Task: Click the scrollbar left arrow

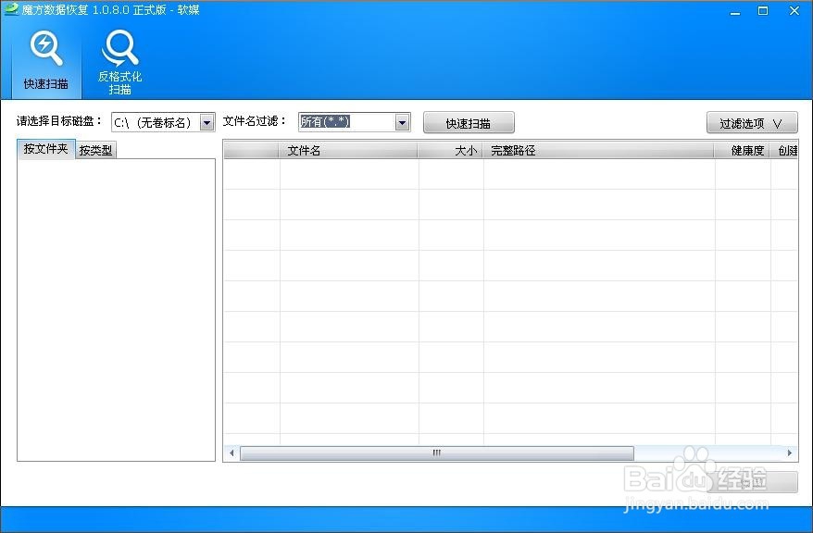Action: (x=231, y=453)
